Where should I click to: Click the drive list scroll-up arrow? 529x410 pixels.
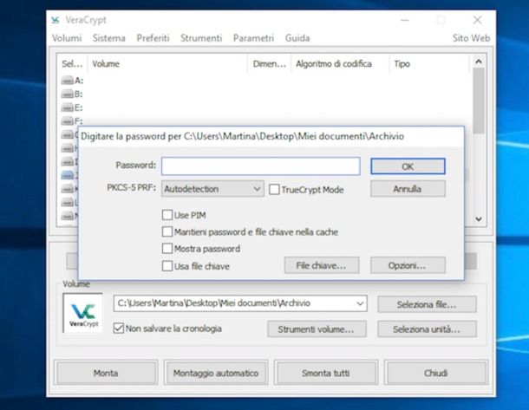[479, 62]
